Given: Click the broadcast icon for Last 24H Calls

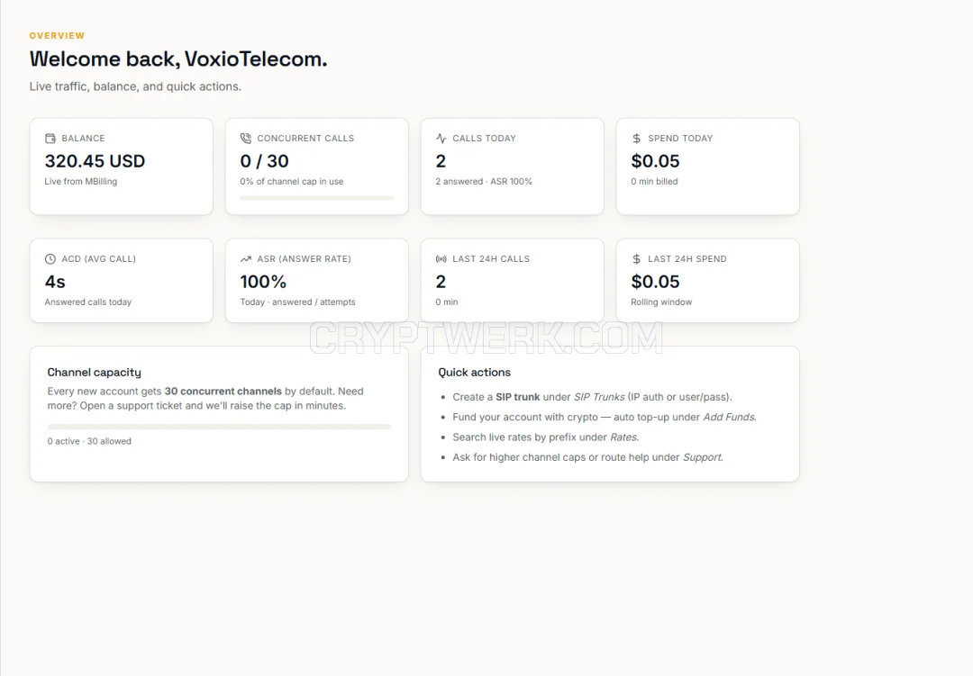Looking at the screenshot, I should tap(441, 258).
